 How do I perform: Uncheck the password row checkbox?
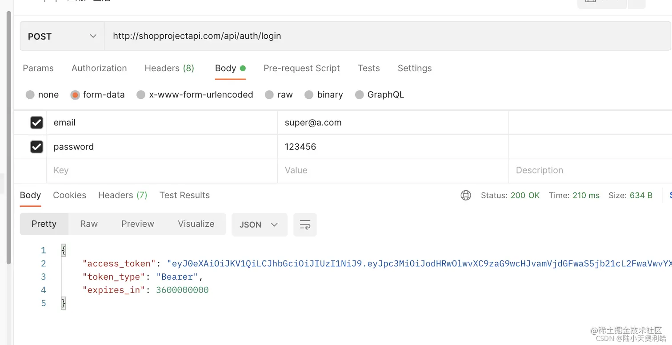pyautogui.click(x=36, y=147)
